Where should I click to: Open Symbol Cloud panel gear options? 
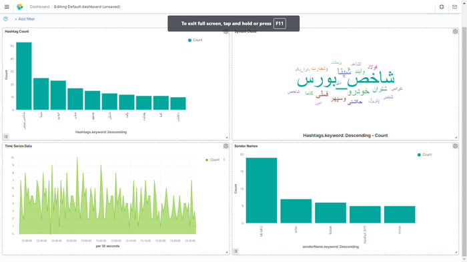(x=455, y=31)
